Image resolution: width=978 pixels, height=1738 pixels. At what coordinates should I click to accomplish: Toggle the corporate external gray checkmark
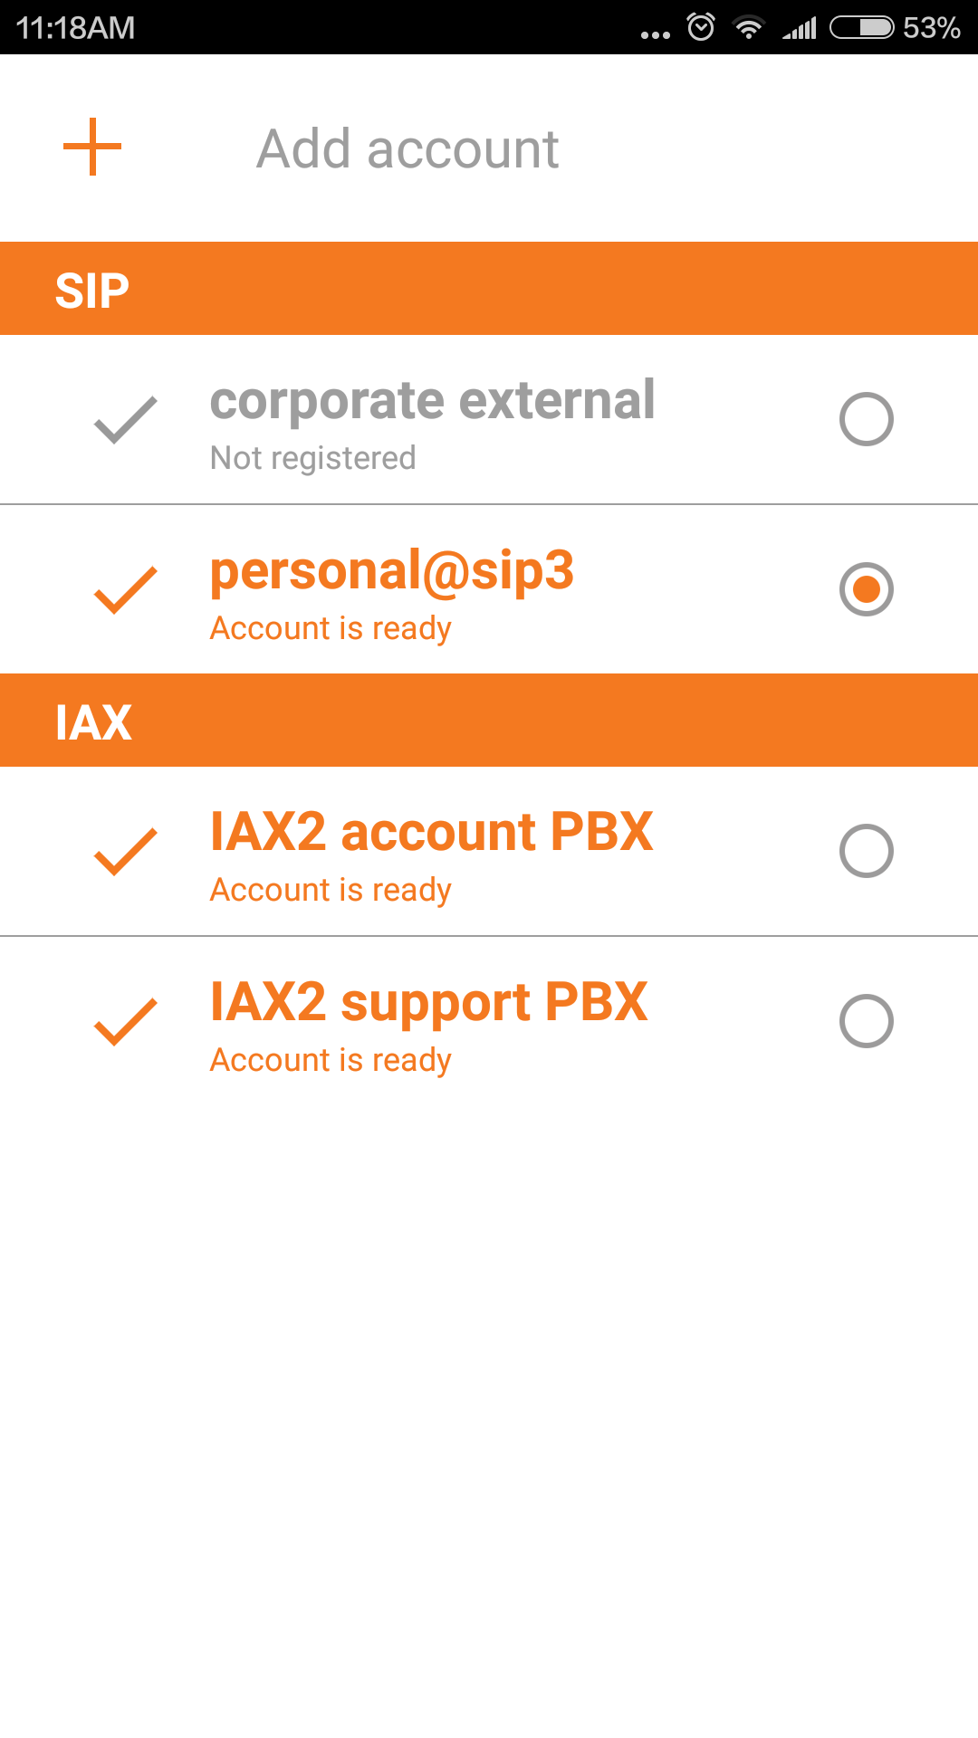[126, 420]
